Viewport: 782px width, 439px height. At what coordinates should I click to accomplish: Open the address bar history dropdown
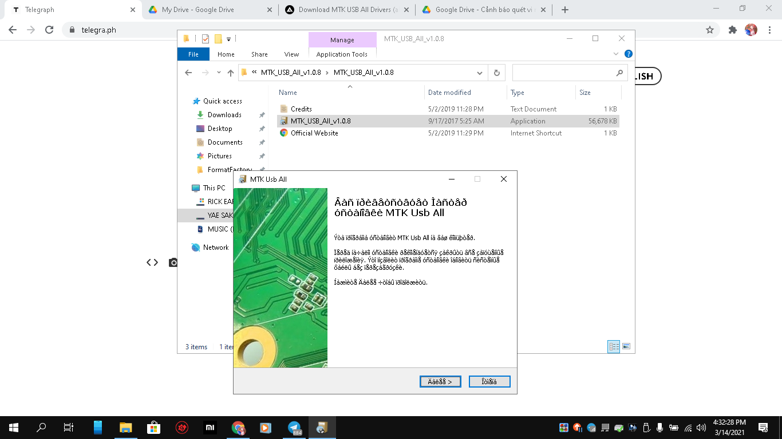click(x=480, y=73)
